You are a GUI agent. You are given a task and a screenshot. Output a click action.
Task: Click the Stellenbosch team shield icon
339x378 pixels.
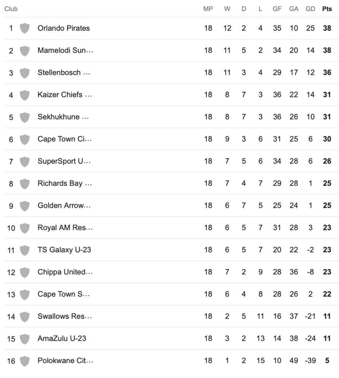coord(25,73)
